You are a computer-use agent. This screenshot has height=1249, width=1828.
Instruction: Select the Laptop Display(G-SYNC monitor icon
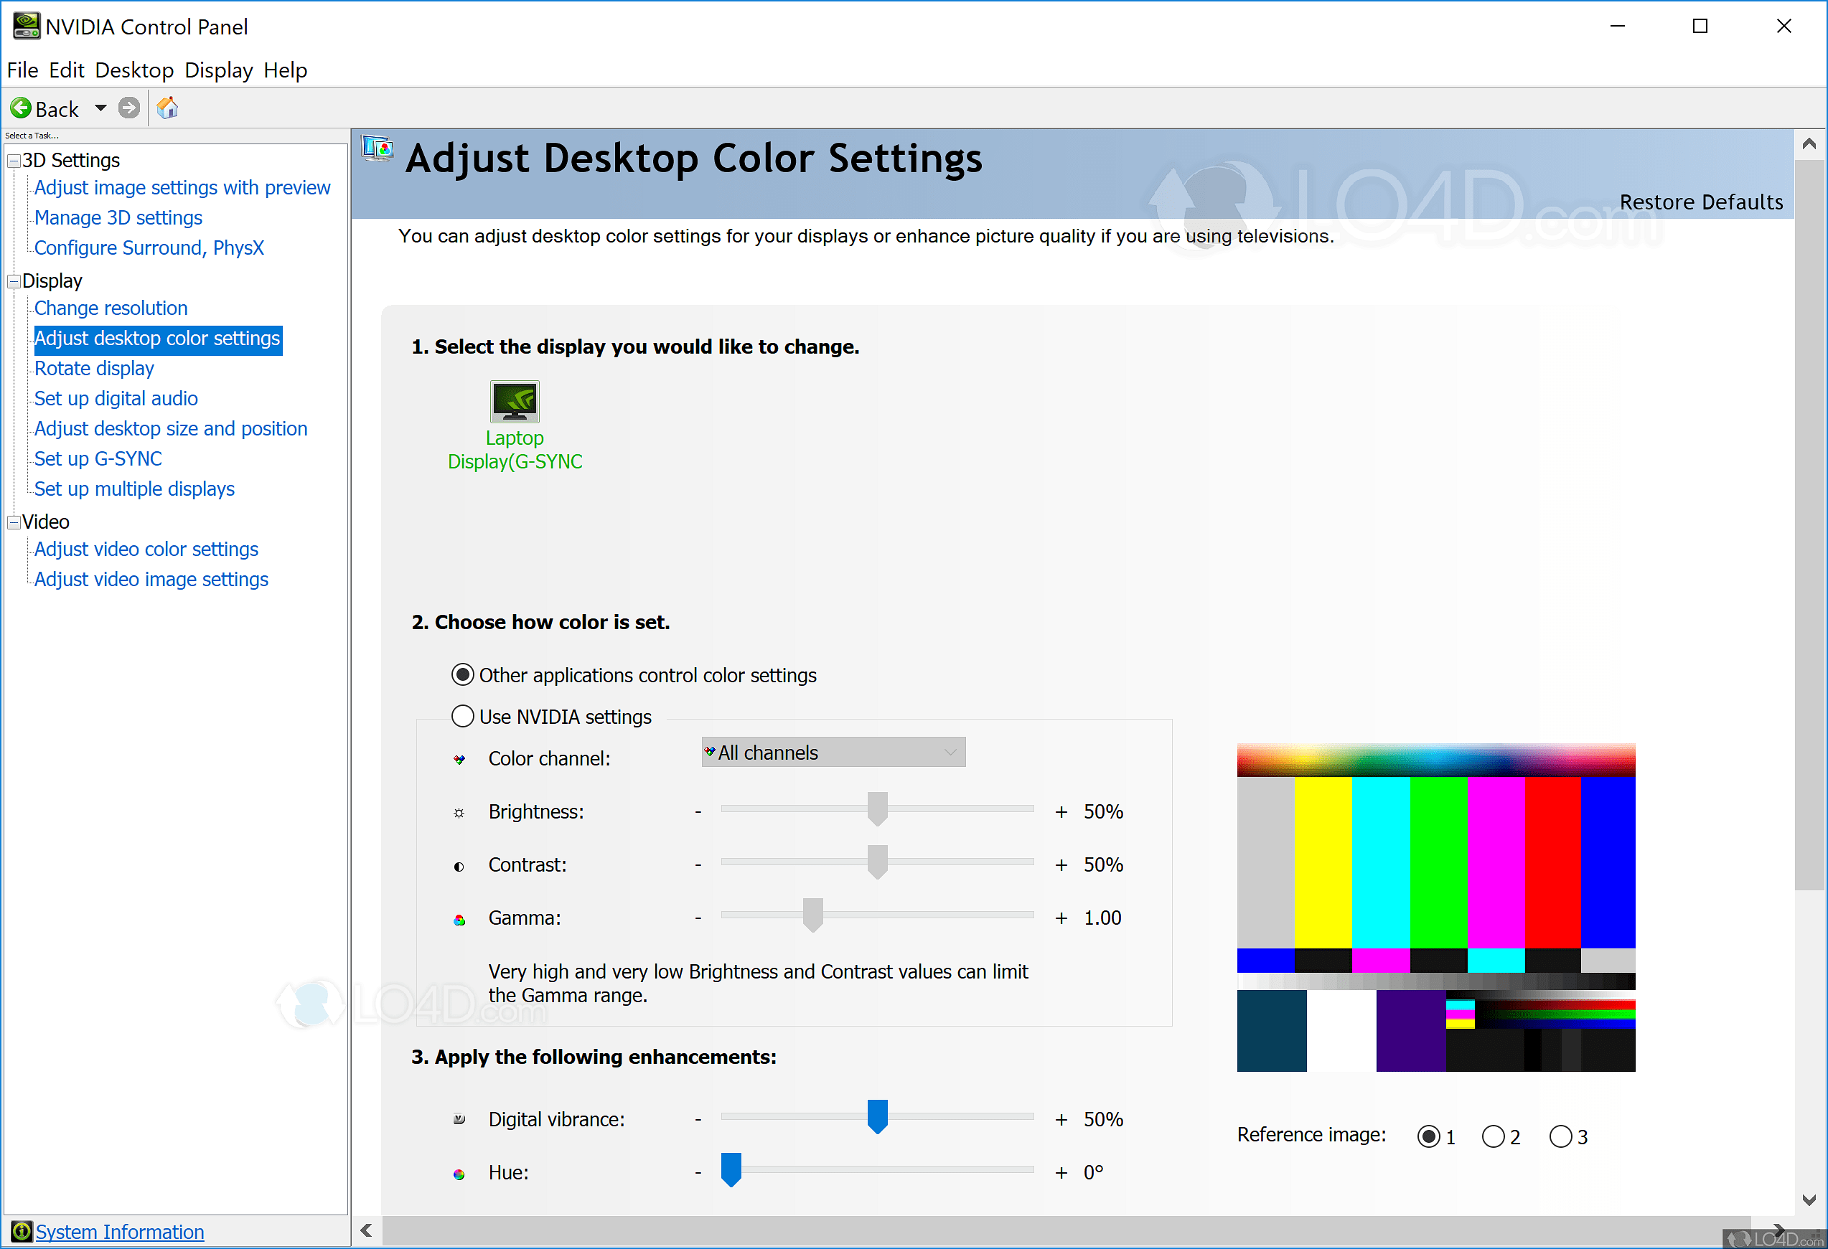(514, 402)
